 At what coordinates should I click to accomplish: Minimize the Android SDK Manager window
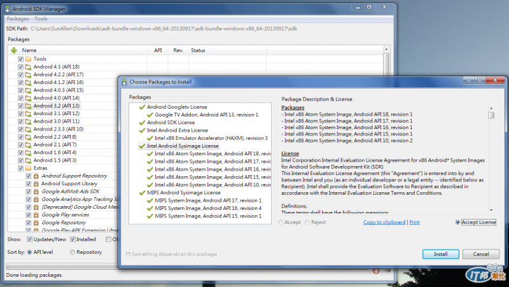358,7
